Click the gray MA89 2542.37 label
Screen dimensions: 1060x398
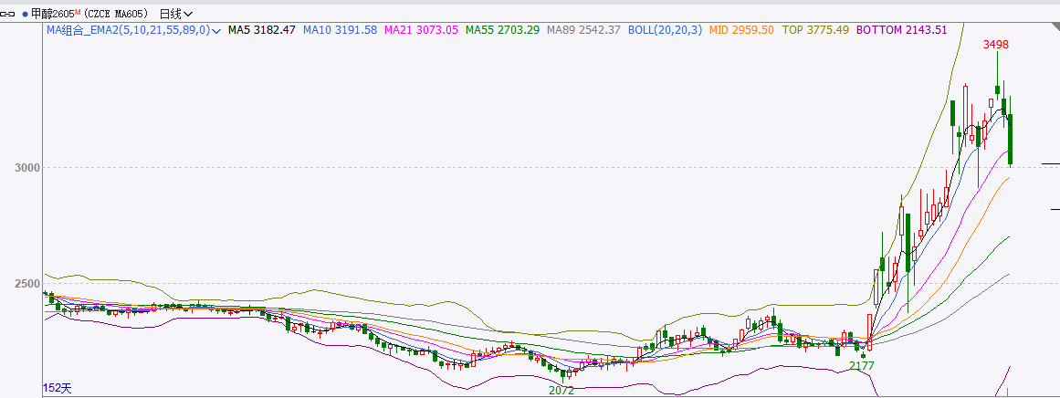[582, 30]
